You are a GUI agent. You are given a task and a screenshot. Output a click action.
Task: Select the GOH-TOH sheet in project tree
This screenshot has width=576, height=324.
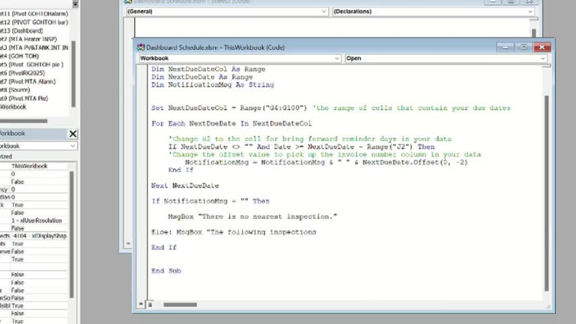tap(19, 56)
